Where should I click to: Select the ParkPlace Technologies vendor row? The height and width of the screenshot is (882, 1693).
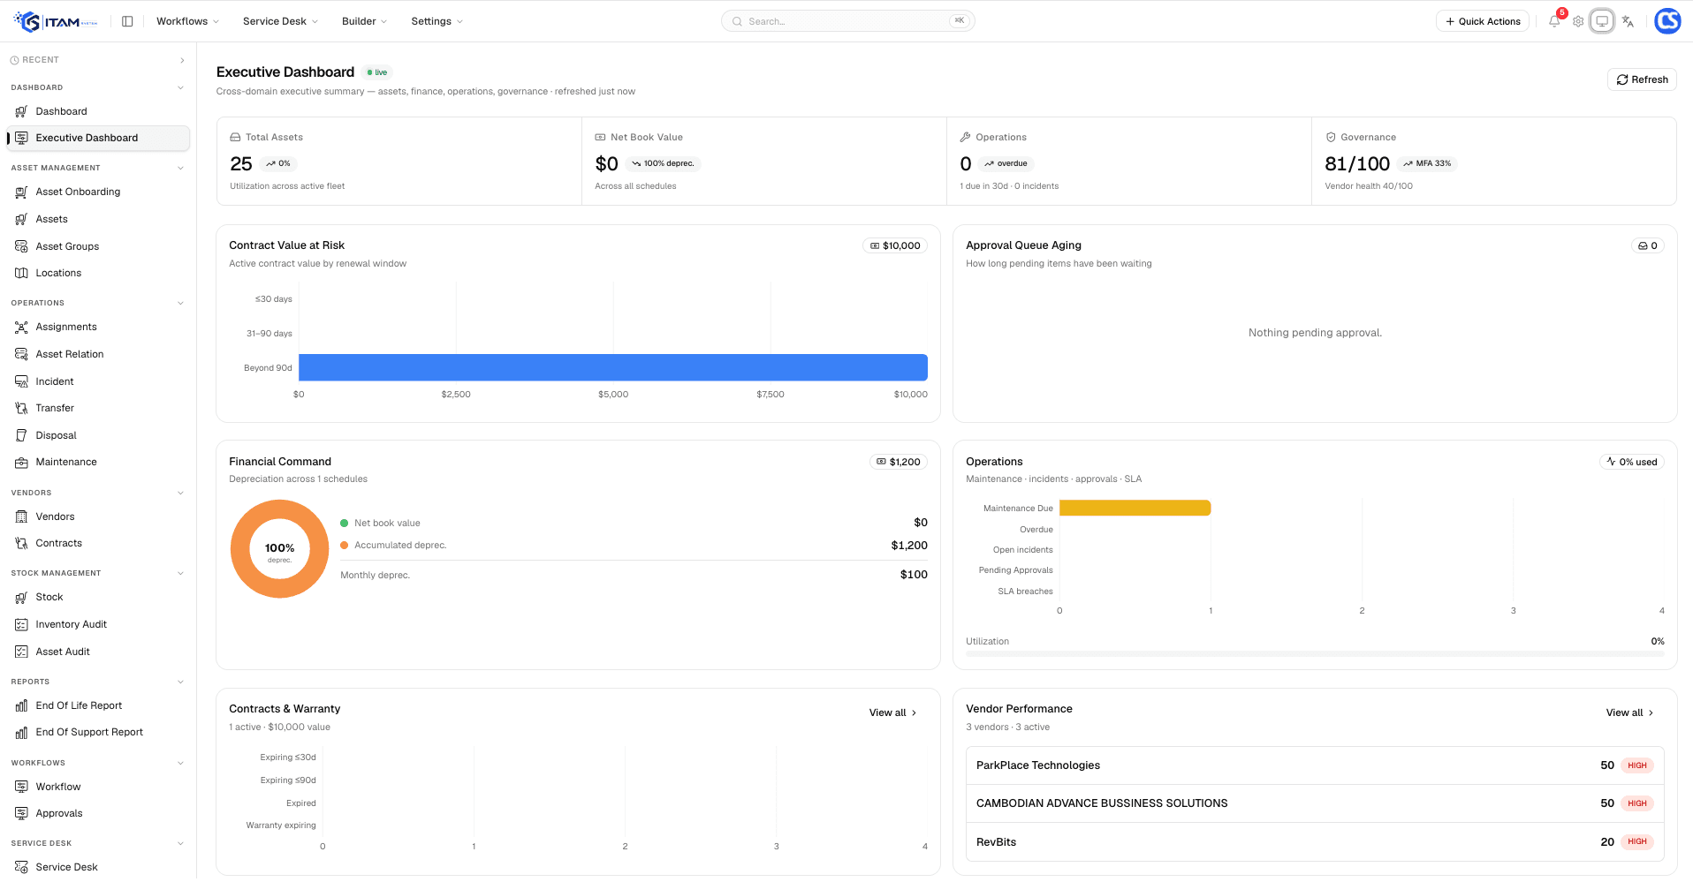coord(1315,765)
